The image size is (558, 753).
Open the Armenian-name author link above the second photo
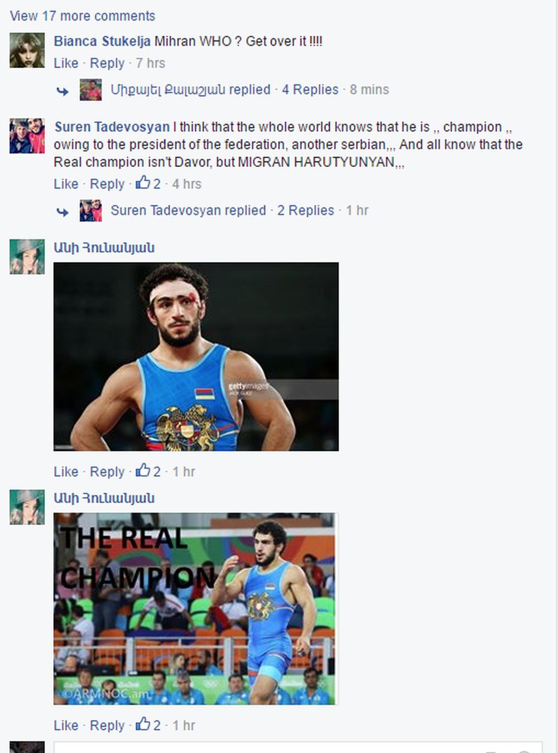(104, 498)
